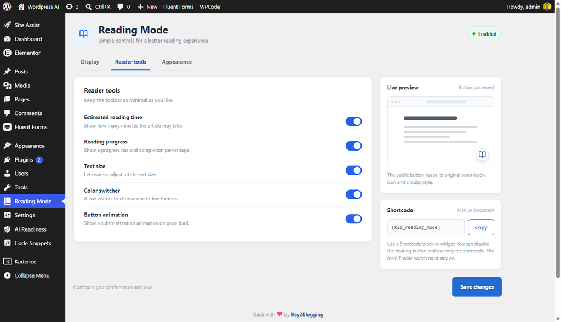Click the Kadence sidebar icon

pos(7,262)
